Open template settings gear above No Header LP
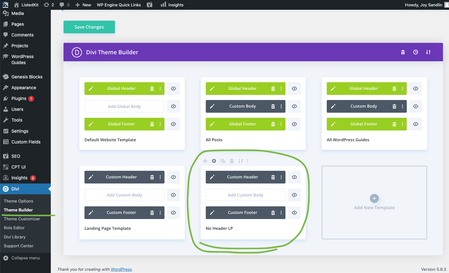 tap(214, 161)
